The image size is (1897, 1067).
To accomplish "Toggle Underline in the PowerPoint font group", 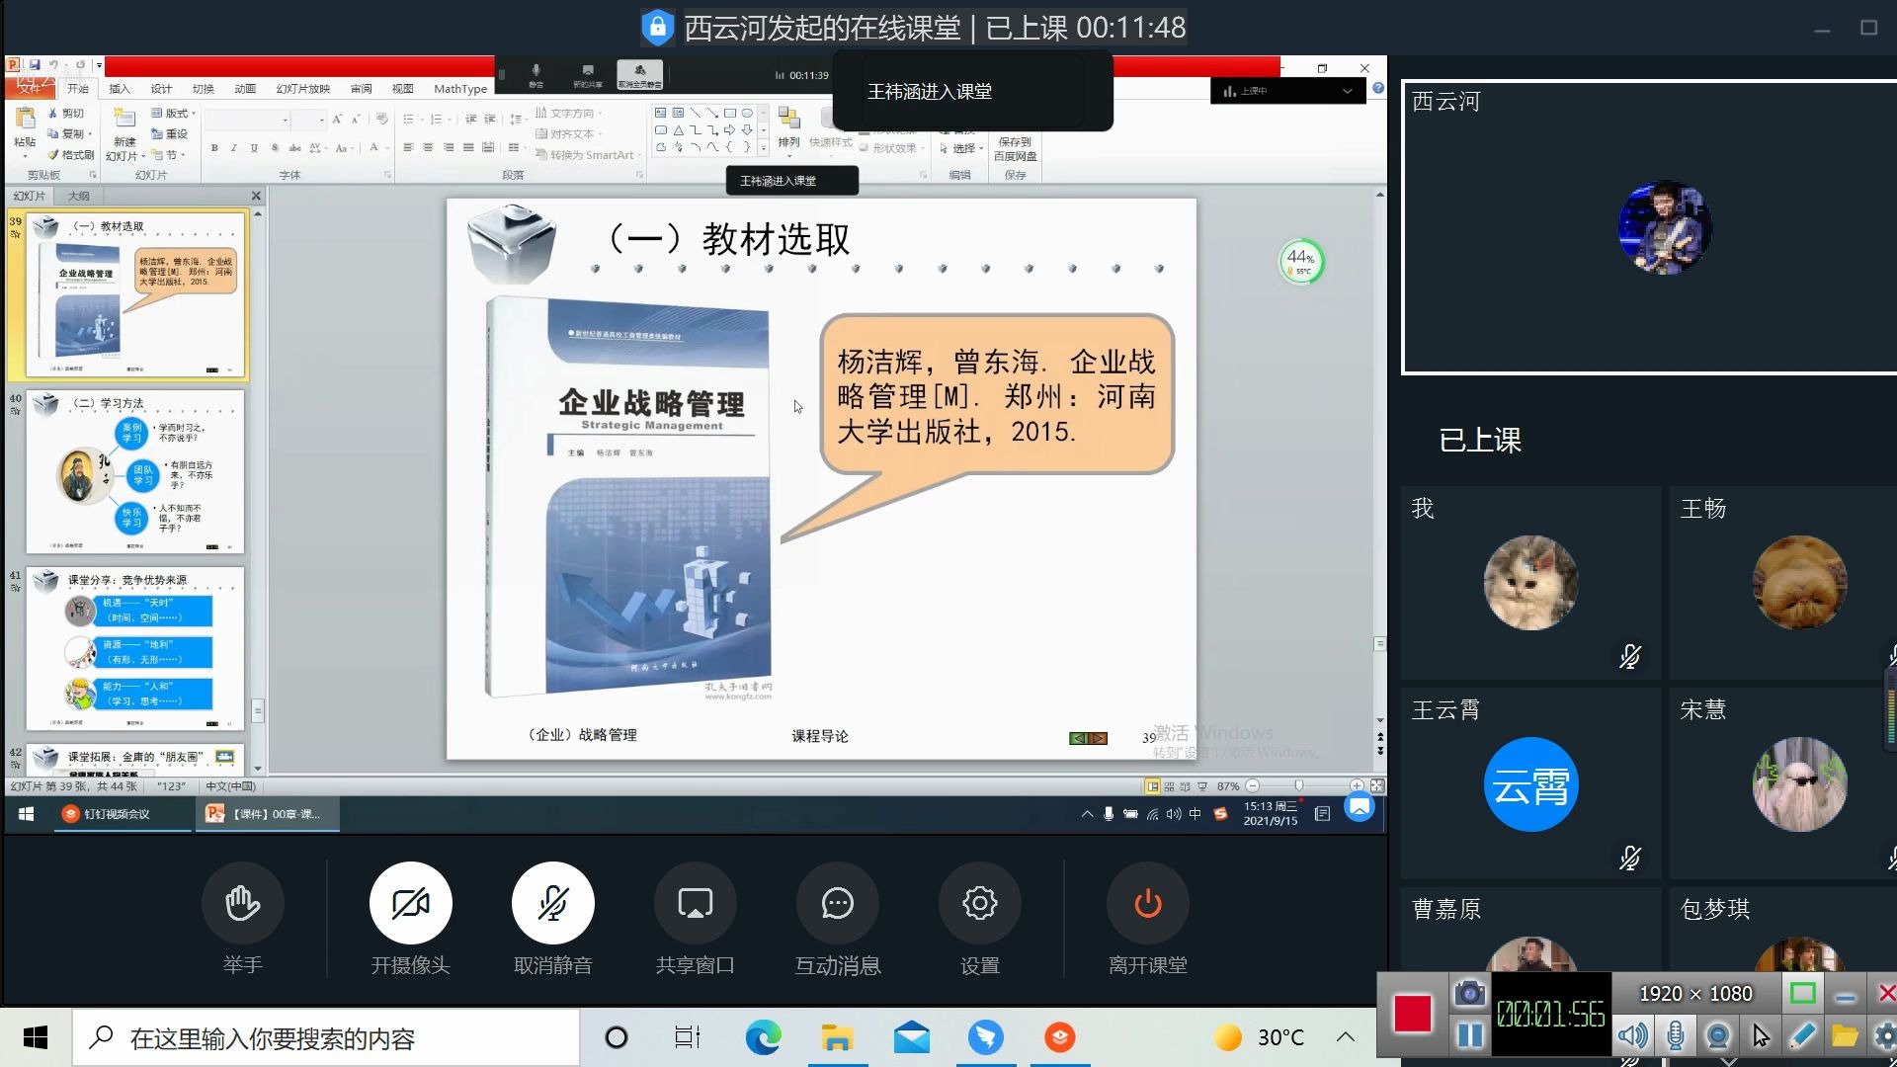I will 254,148.
